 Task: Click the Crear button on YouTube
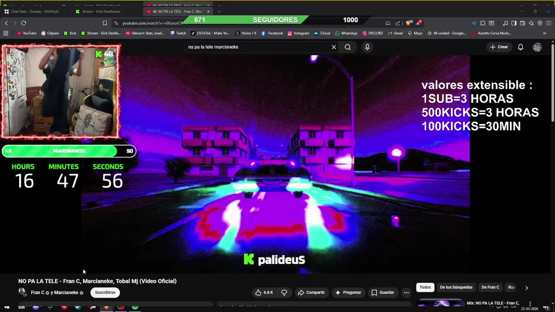point(499,47)
